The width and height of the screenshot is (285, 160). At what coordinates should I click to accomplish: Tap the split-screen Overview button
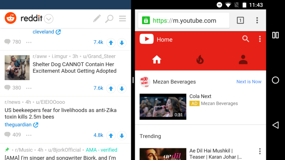pyautogui.click(x=275, y=35)
